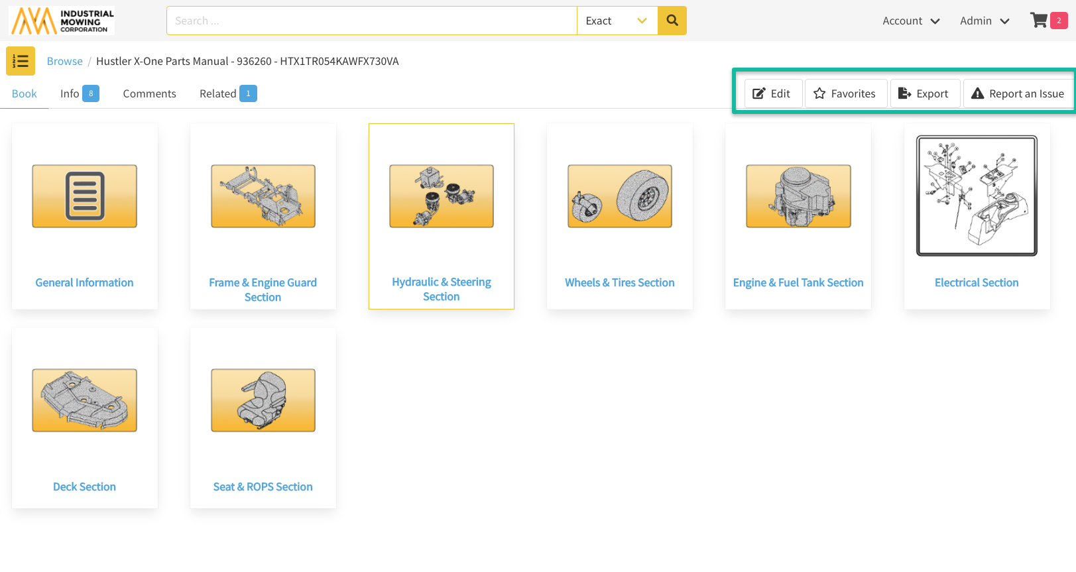Switch to the Comments tab
The image size is (1076, 572).
tap(149, 93)
